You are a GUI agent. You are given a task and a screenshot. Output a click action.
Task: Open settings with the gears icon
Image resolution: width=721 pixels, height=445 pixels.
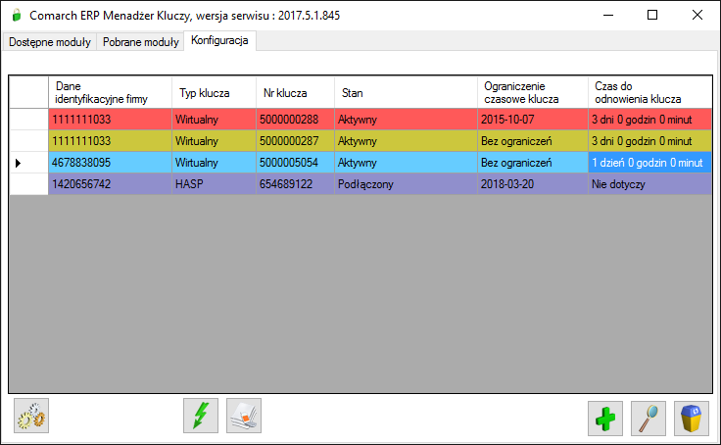pos(31,416)
